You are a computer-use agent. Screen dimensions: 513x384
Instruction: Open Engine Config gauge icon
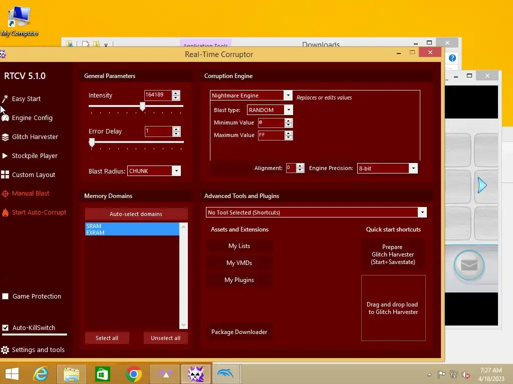[x=5, y=118]
